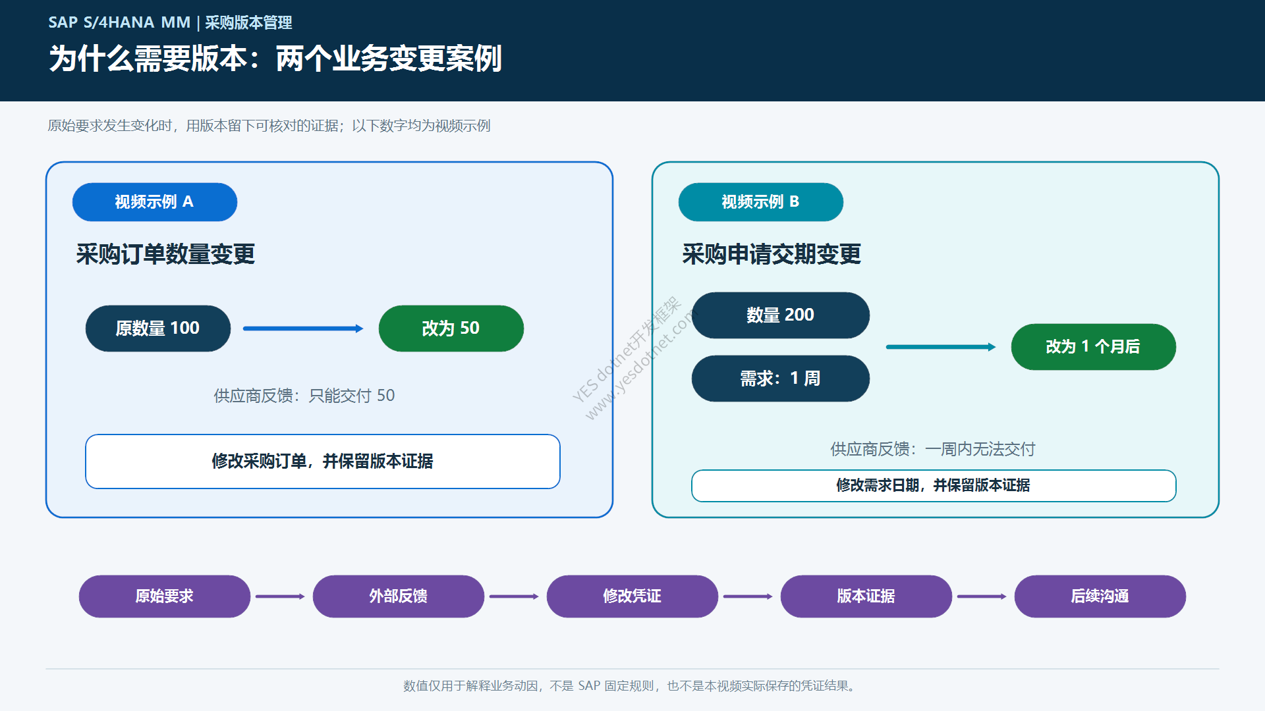Click the arrow between 版本证据 and 后续沟通
The height and width of the screenshot is (711, 1265).
982,596
